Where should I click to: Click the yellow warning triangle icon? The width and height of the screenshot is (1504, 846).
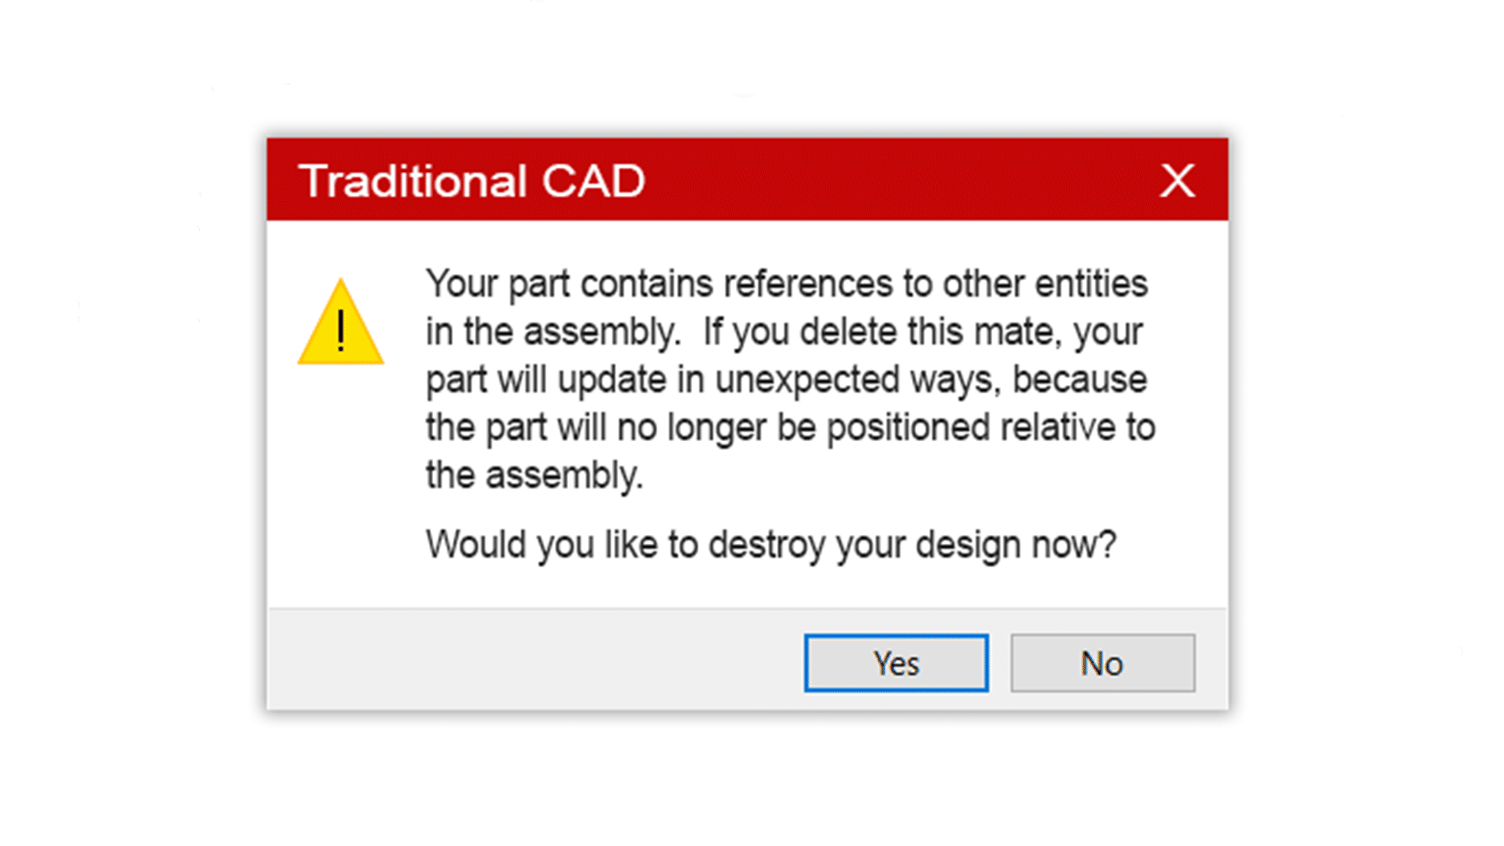(x=341, y=322)
